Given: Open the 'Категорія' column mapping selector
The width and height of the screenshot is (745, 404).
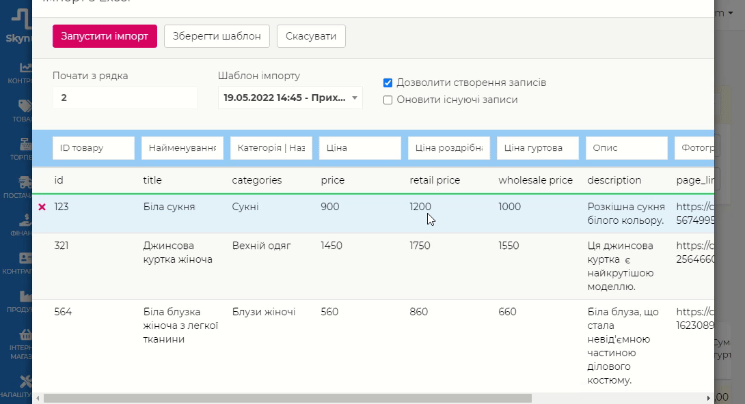Looking at the screenshot, I should click(x=271, y=148).
